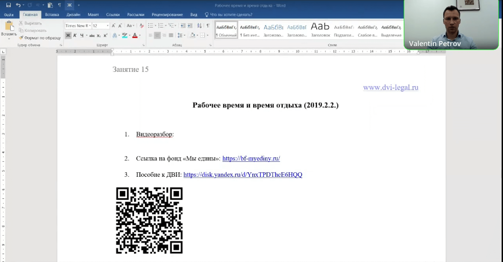Toggle underline (Ч) formatting
This screenshot has width=503, height=262.
coord(82,36)
